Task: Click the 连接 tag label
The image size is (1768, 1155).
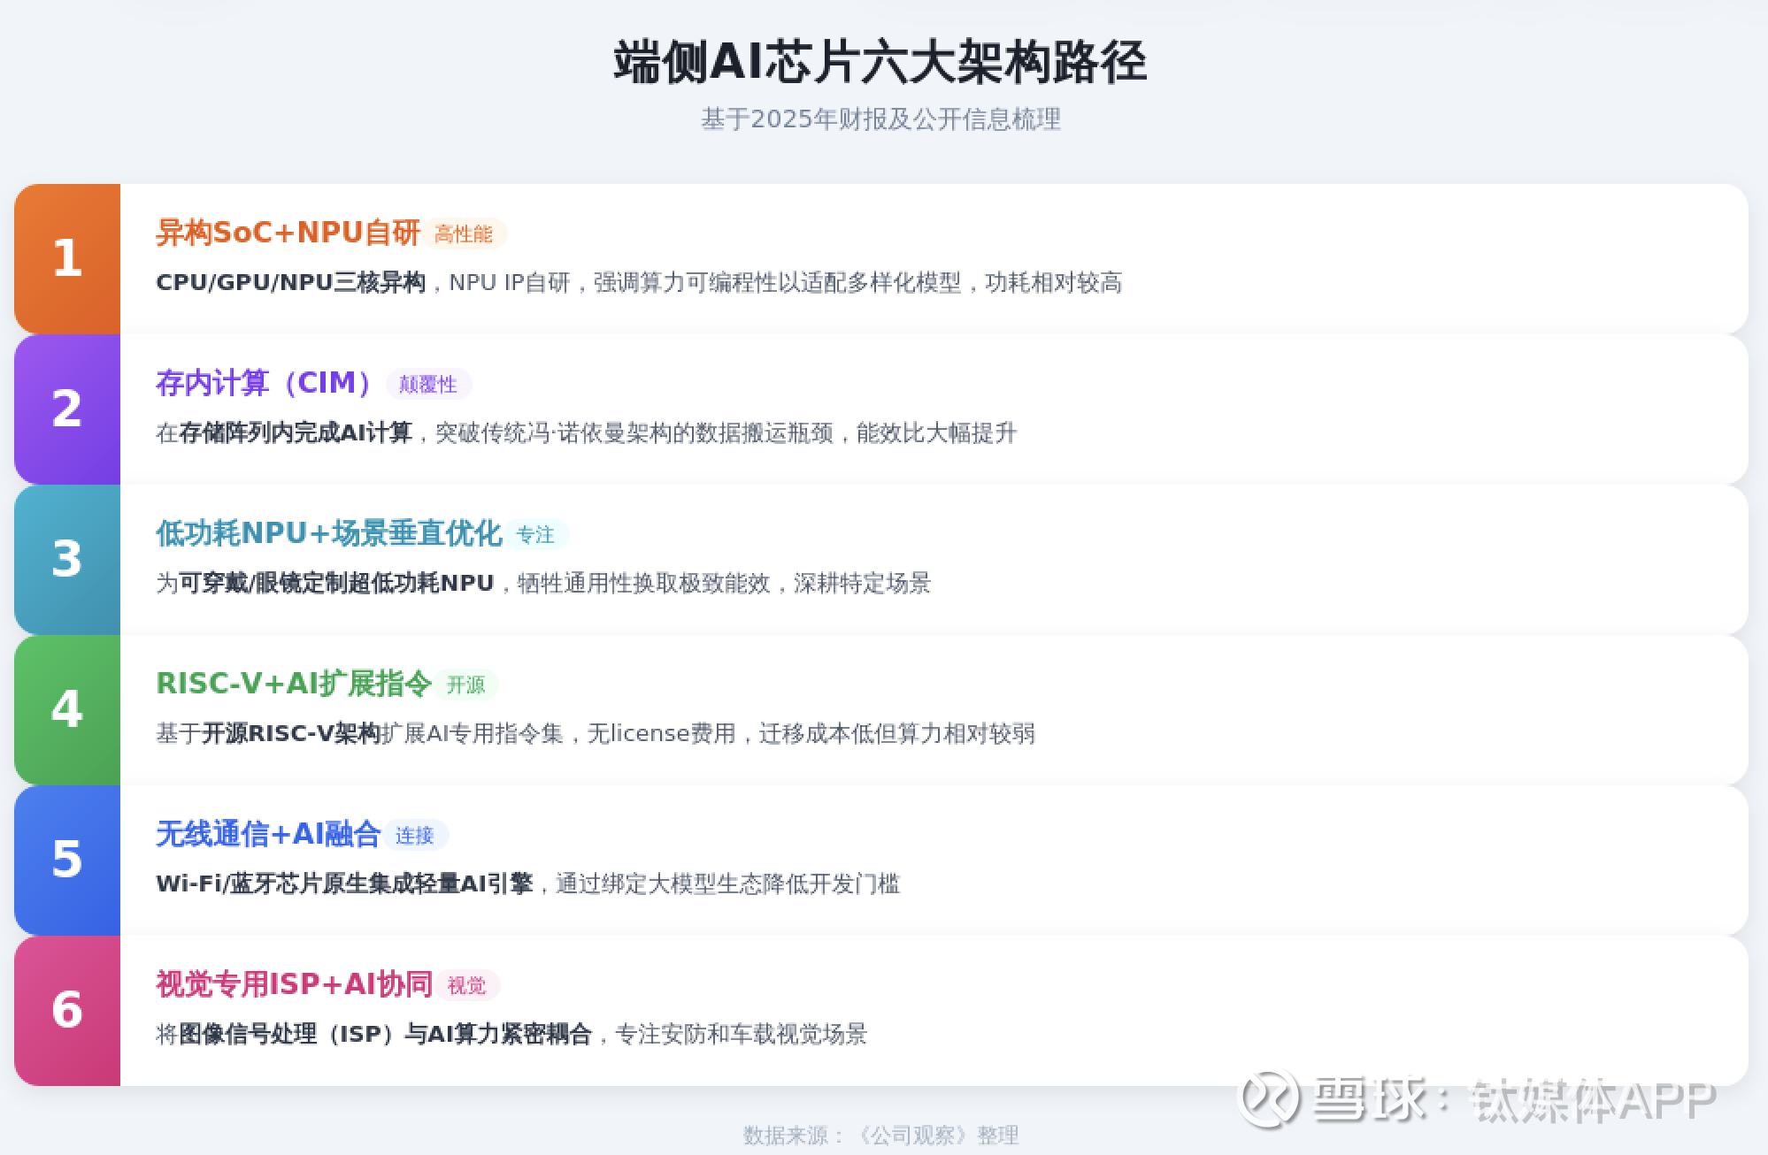Action: coord(414,836)
